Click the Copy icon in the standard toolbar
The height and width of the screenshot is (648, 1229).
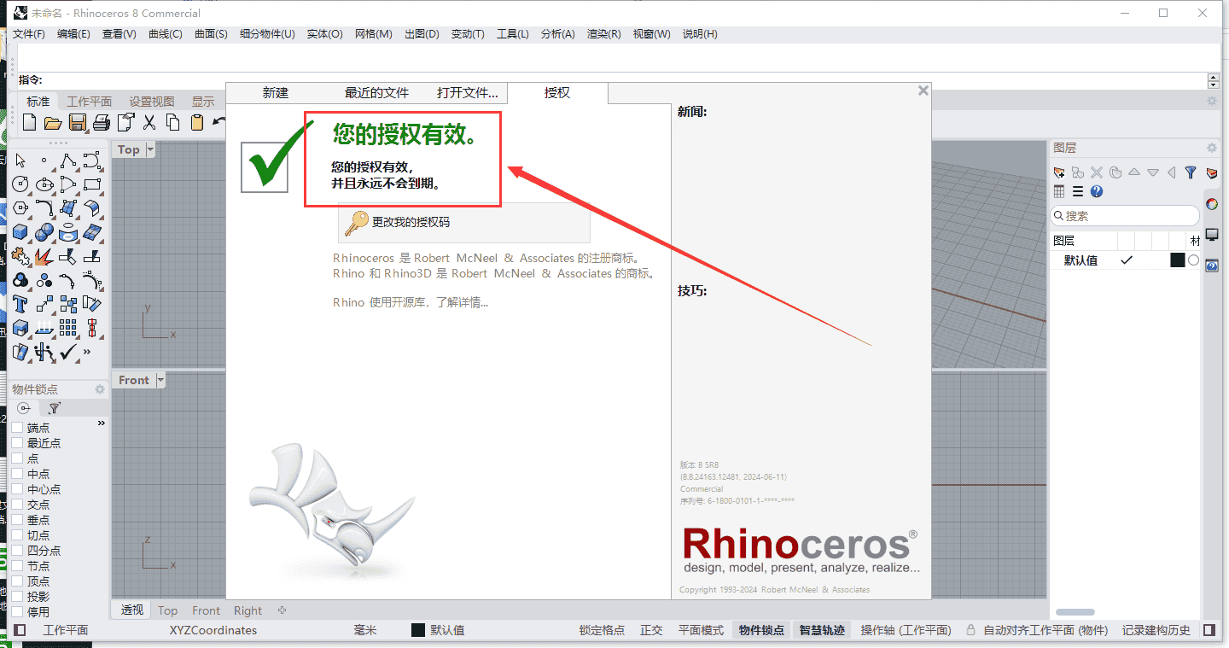click(173, 122)
